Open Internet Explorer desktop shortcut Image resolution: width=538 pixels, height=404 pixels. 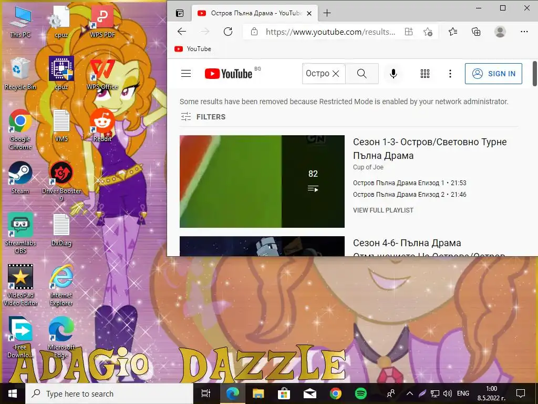tap(61, 285)
